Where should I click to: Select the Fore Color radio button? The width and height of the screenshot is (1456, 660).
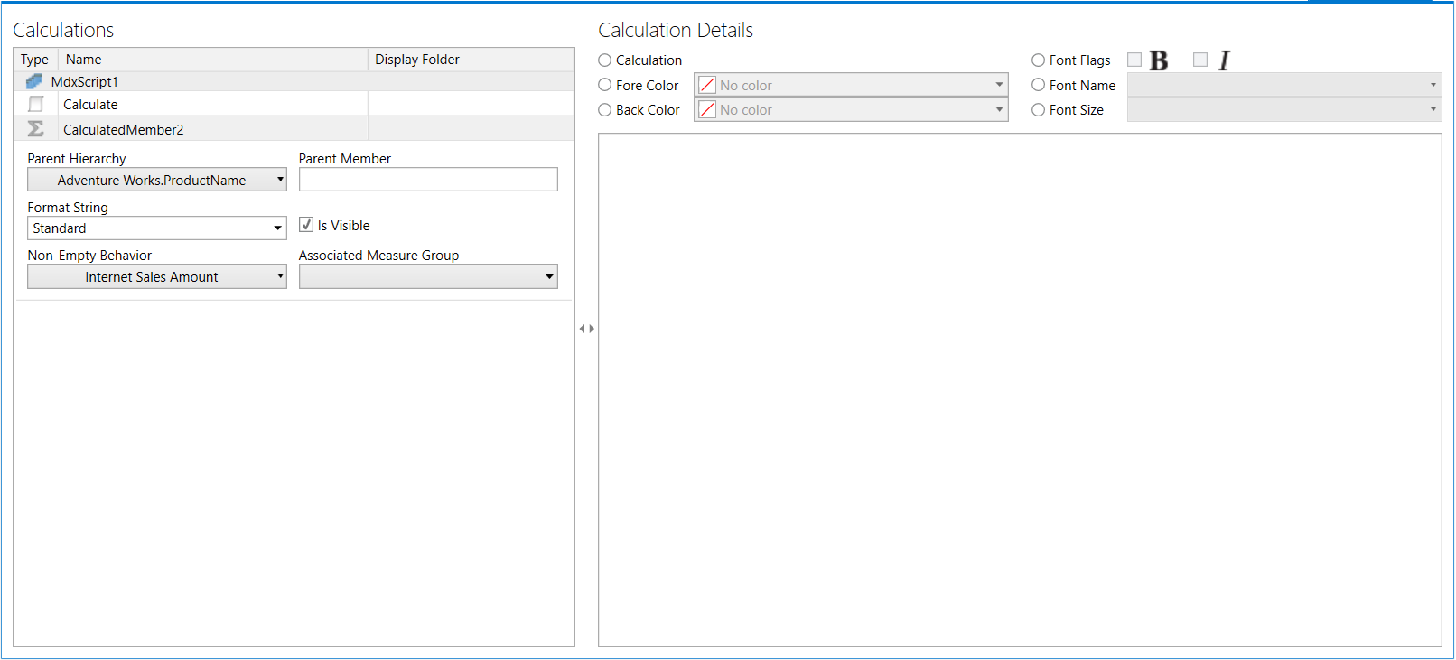[605, 85]
